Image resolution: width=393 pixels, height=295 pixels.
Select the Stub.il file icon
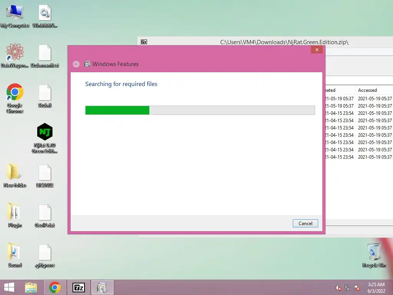click(x=45, y=96)
